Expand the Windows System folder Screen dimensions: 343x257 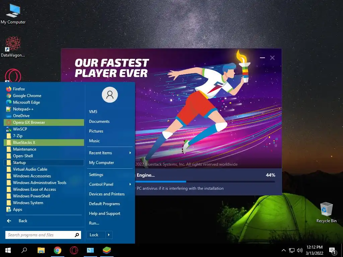(x=44, y=203)
